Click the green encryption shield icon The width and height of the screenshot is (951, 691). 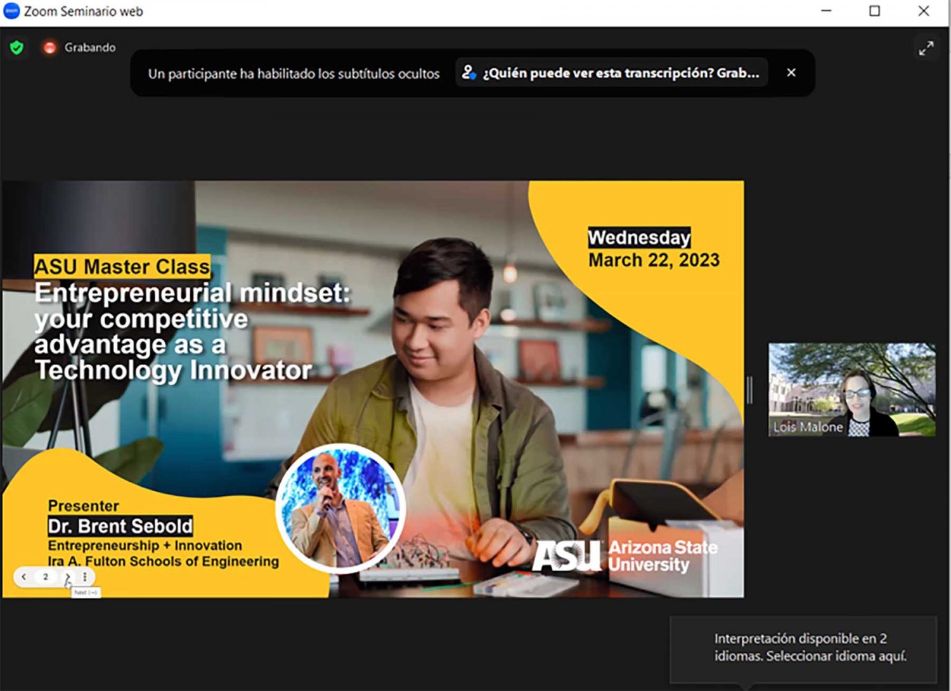[16, 48]
